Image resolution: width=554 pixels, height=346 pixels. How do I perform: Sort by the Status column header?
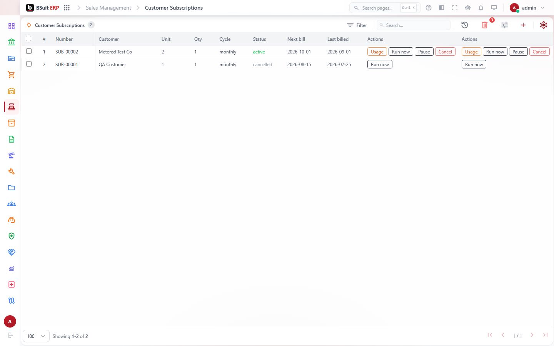coord(259,39)
